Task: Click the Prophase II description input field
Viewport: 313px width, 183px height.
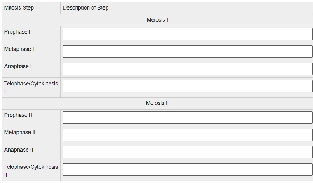Action: click(x=187, y=117)
